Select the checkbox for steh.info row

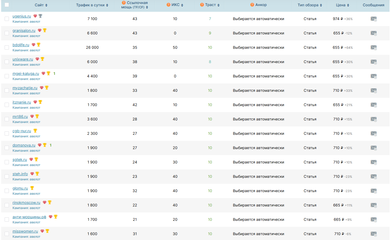click(x=7, y=177)
